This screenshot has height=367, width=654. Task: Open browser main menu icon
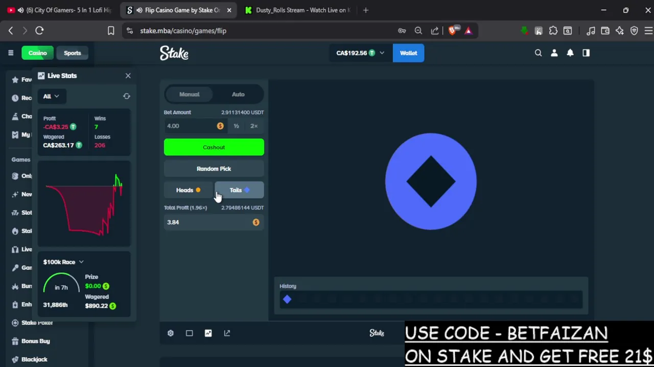coord(648,31)
